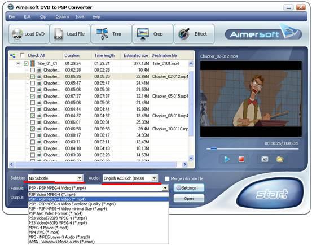Uncheck the chapter with duration 00:05:25
This screenshot has width=312, height=245.
[x=33, y=77]
